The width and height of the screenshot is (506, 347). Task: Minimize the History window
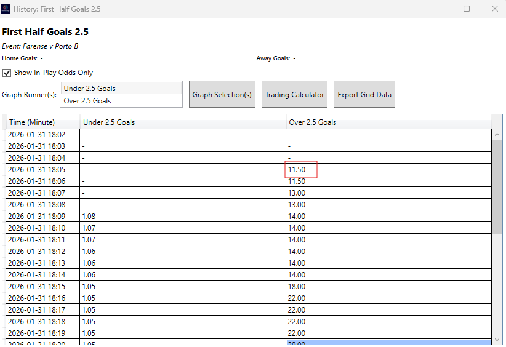coord(438,9)
